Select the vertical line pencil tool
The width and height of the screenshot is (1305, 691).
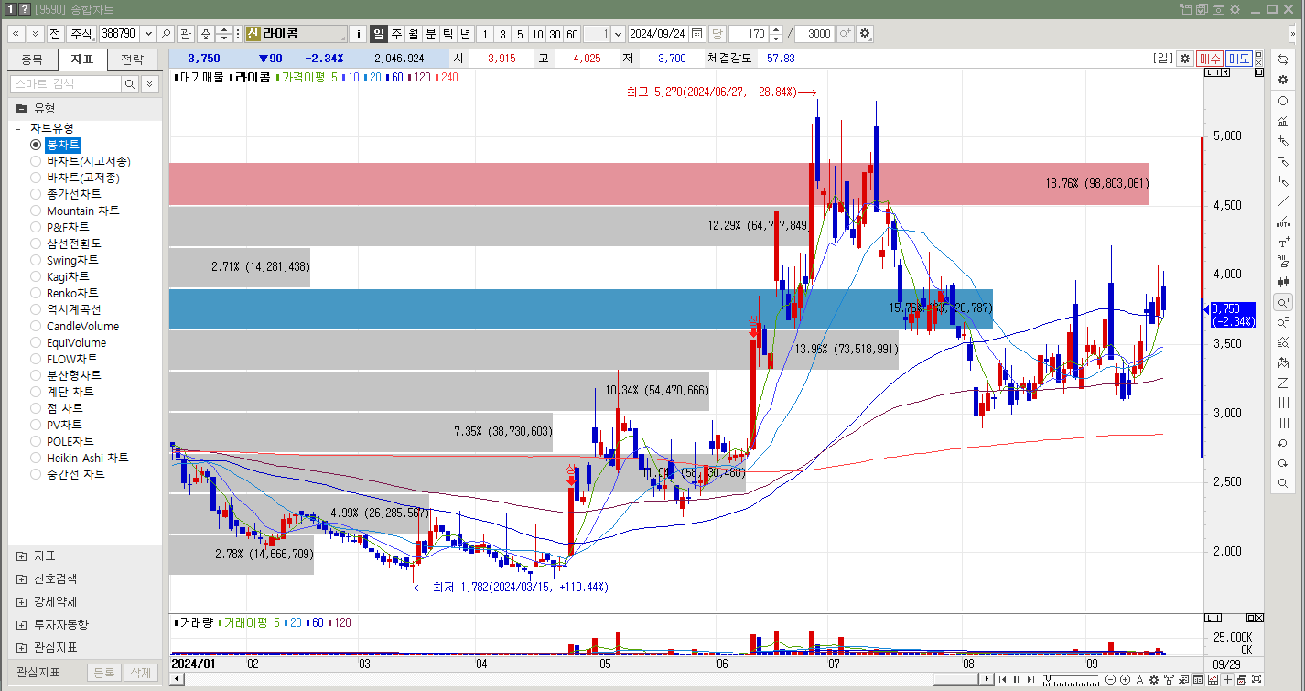coord(1282,181)
